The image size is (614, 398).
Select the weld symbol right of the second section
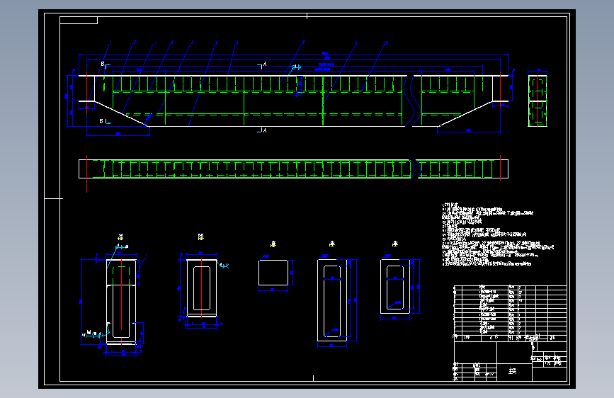[x=223, y=265]
